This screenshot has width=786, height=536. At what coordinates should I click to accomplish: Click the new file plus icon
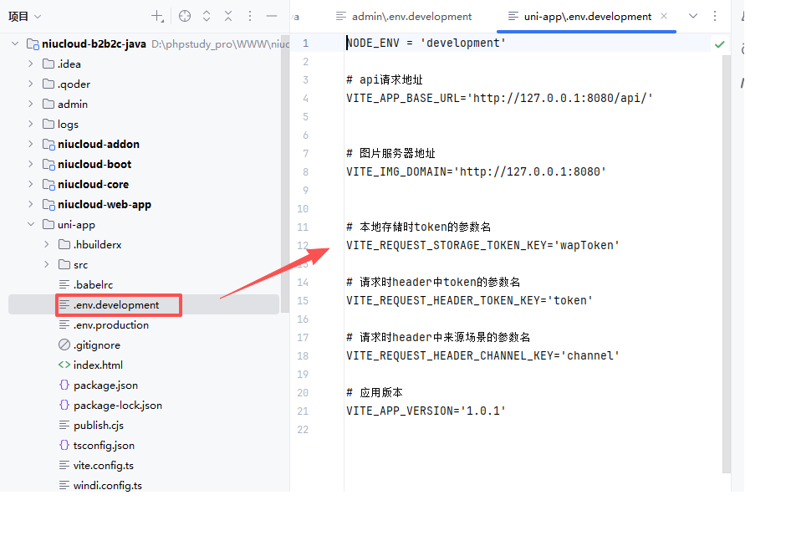[x=157, y=16]
